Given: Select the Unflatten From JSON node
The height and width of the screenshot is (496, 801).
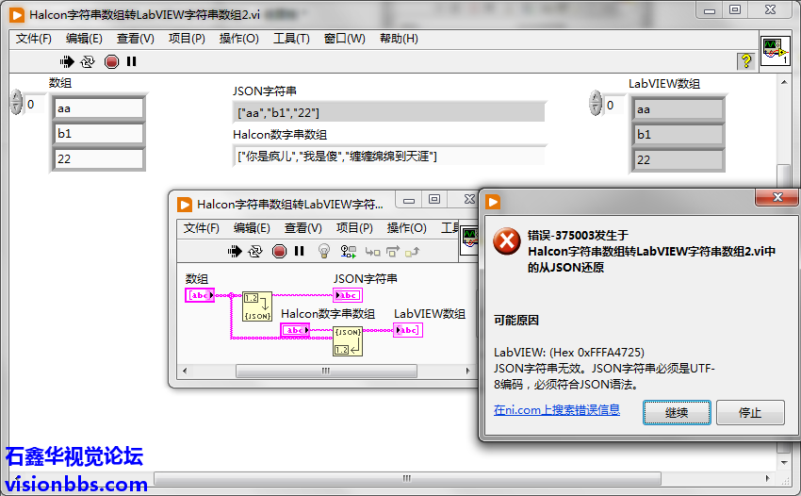Looking at the screenshot, I should click(348, 341).
